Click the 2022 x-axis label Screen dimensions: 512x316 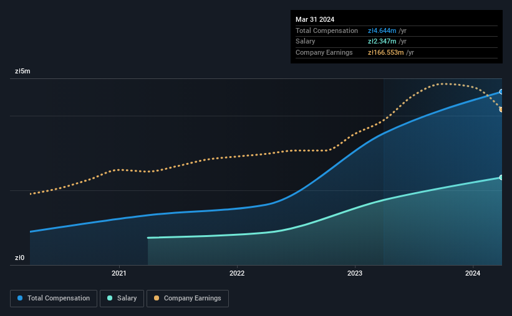coord(237,273)
